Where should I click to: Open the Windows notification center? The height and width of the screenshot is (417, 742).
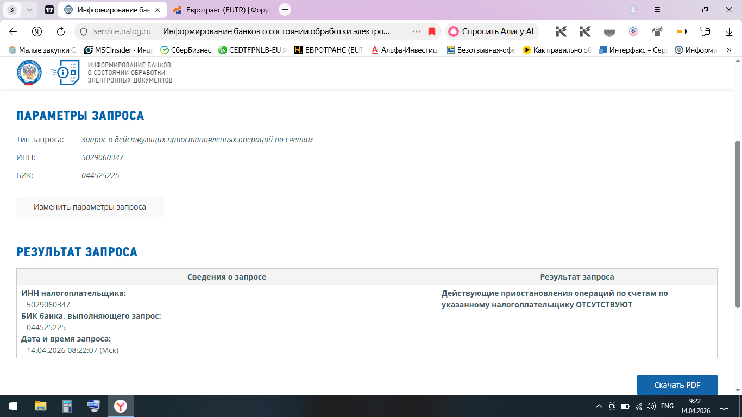coord(724,406)
